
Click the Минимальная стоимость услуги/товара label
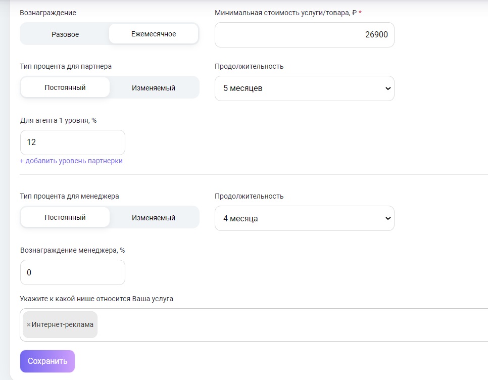click(285, 13)
